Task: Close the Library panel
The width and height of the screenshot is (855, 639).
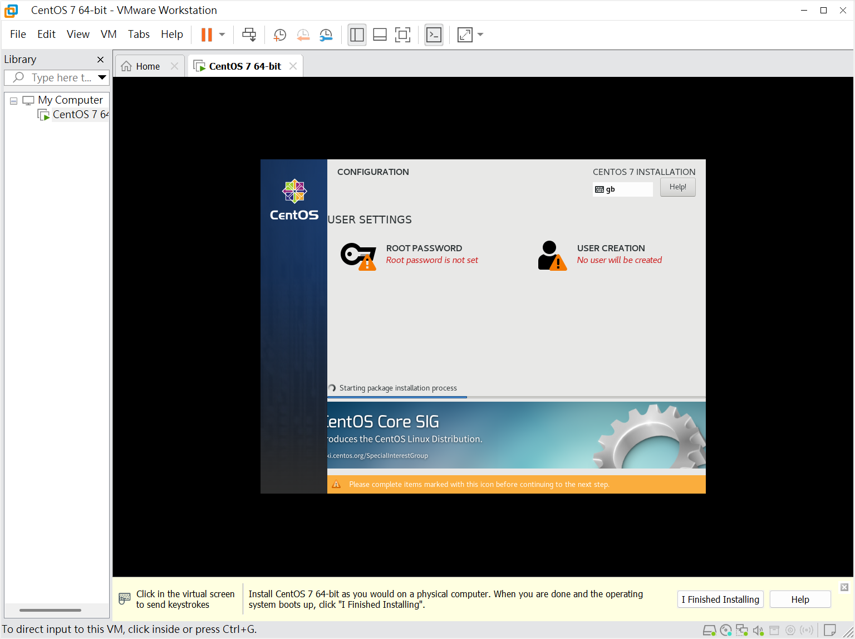Action: (x=100, y=60)
